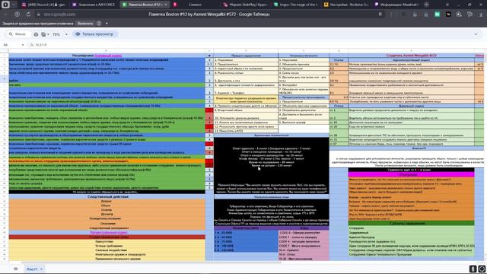Viewport: 487px width, 274px height.
Task: Open the Уголовный кодекс link in header
Action: [x=108, y=56]
